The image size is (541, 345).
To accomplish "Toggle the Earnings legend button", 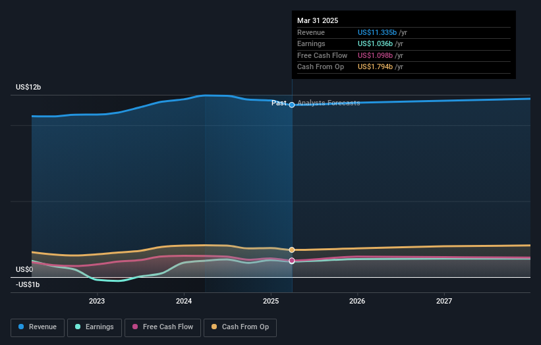I will (94, 327).
